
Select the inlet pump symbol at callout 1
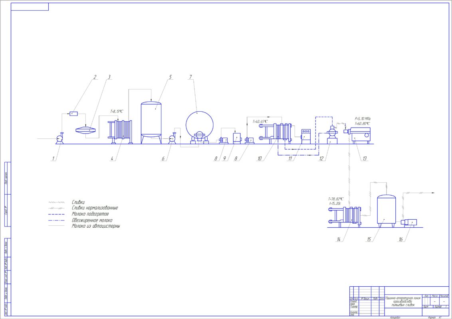[60, 138]
